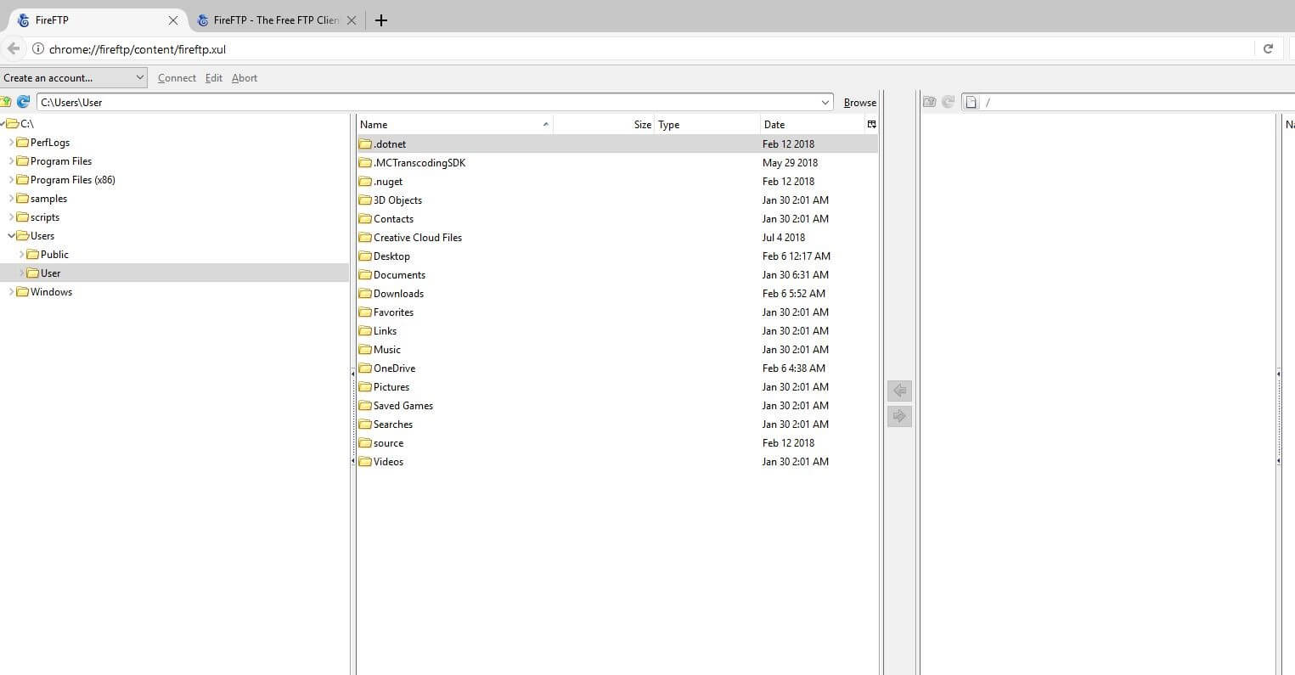
Task: Click the .dotnet folder icon
Action: click(x=365, y=143)
